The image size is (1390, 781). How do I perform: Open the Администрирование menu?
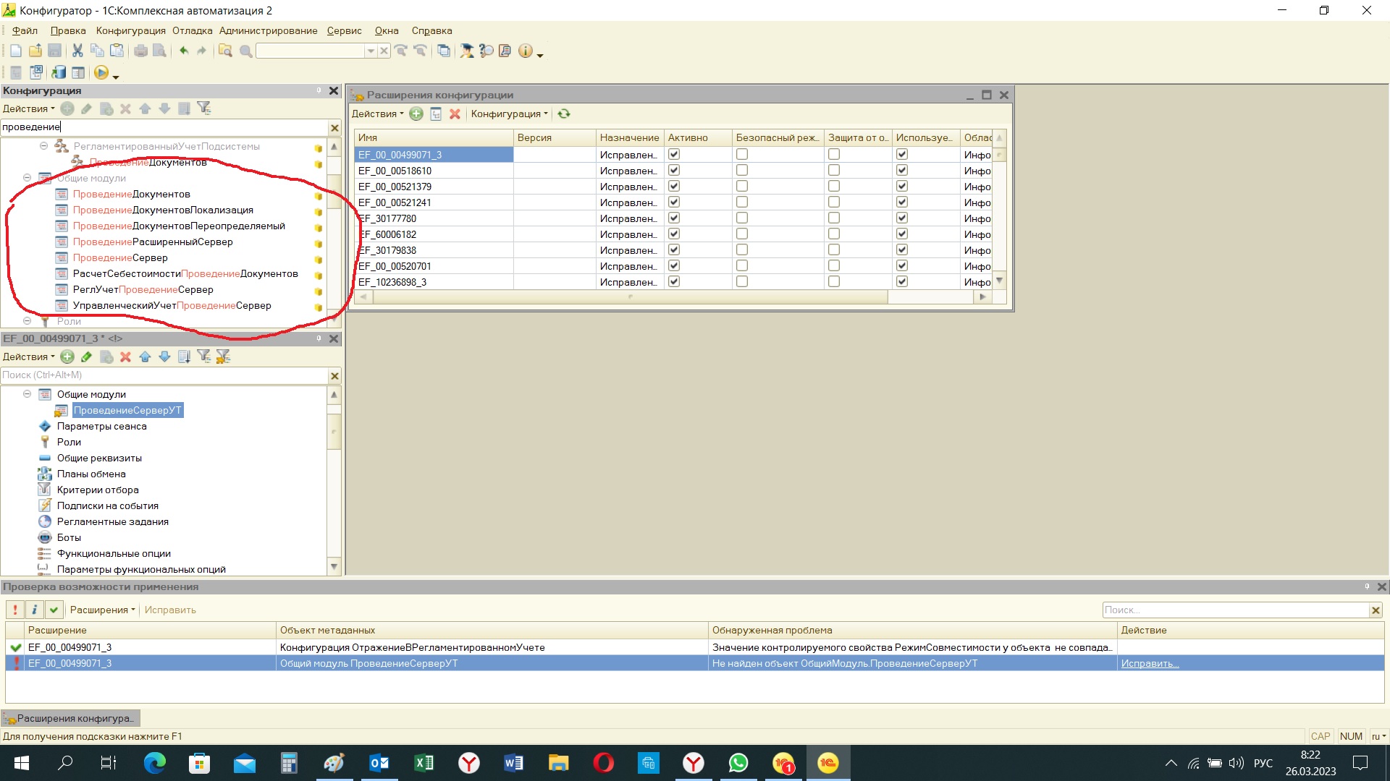(x=269, y=30)
